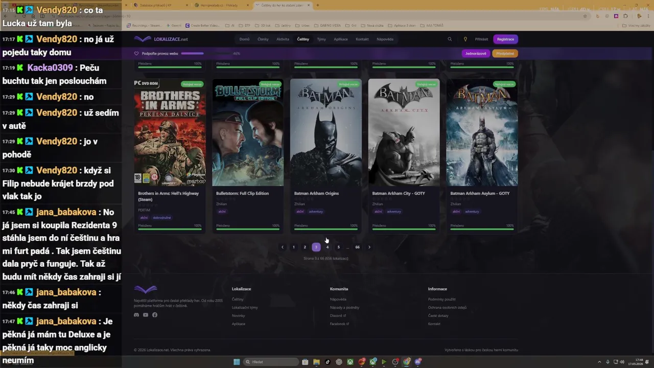Open the Batman Arkham Asylum cover image
The image size is (654, 368).
482,132
